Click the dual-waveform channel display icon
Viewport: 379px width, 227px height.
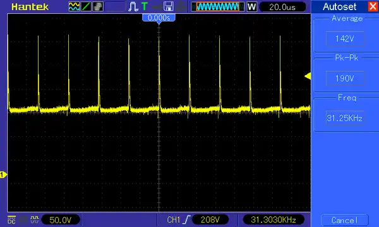pos(74,6)
